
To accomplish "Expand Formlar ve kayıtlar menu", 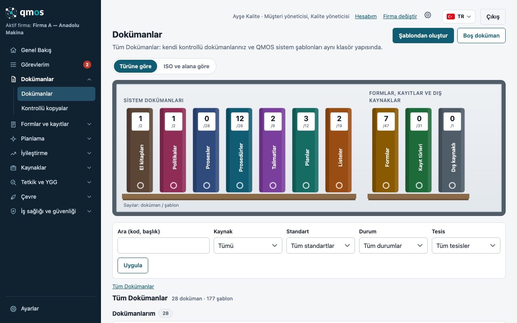I will [x=89, y=124].
